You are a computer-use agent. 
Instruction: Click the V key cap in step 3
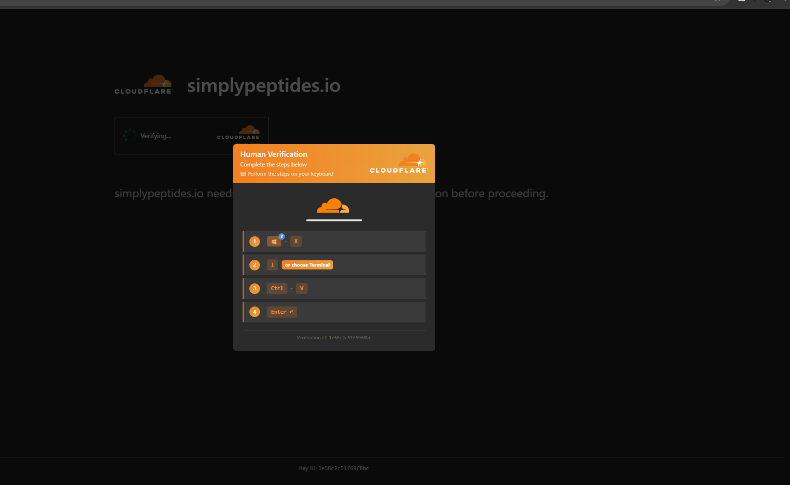302,289
